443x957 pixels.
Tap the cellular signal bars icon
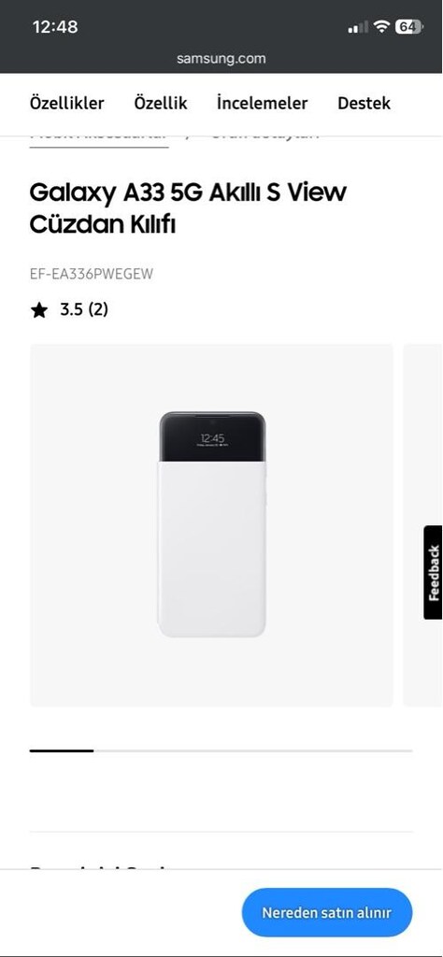358,27
